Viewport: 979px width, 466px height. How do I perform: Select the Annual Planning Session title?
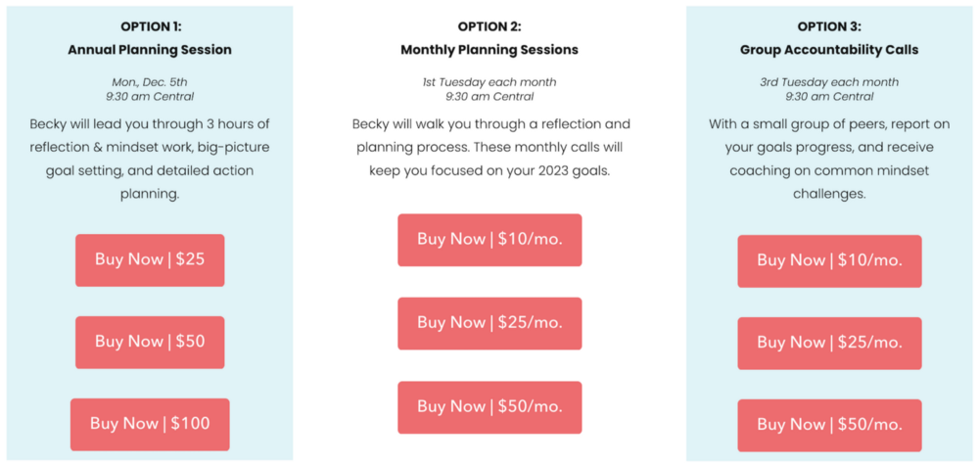[x=150, y=50]
